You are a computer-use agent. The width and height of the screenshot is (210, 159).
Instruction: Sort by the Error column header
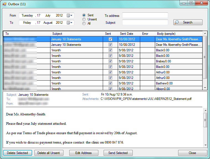pyautogui.click(x=147, y=34)
